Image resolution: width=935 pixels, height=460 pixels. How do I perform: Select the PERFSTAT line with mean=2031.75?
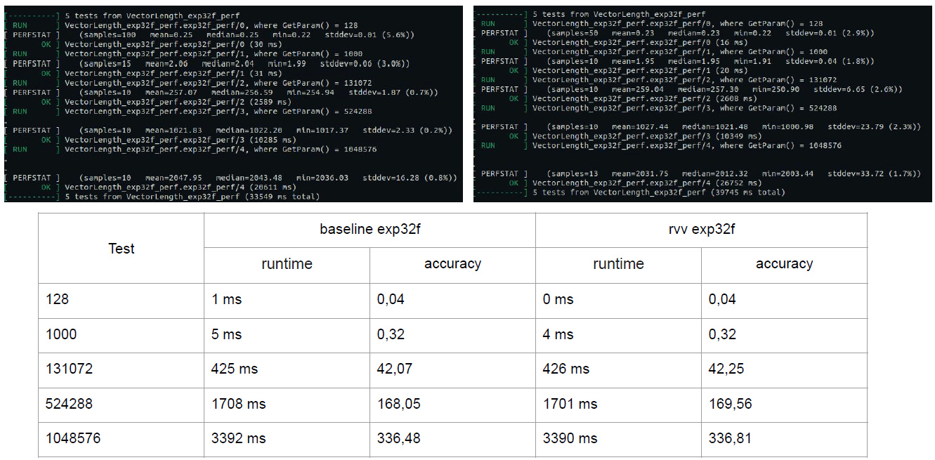(x=698, y=173)
